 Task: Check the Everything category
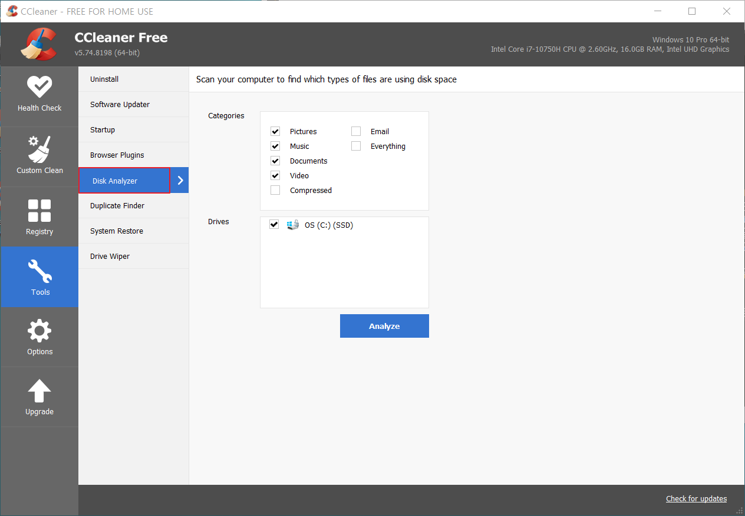pos(356,146)
